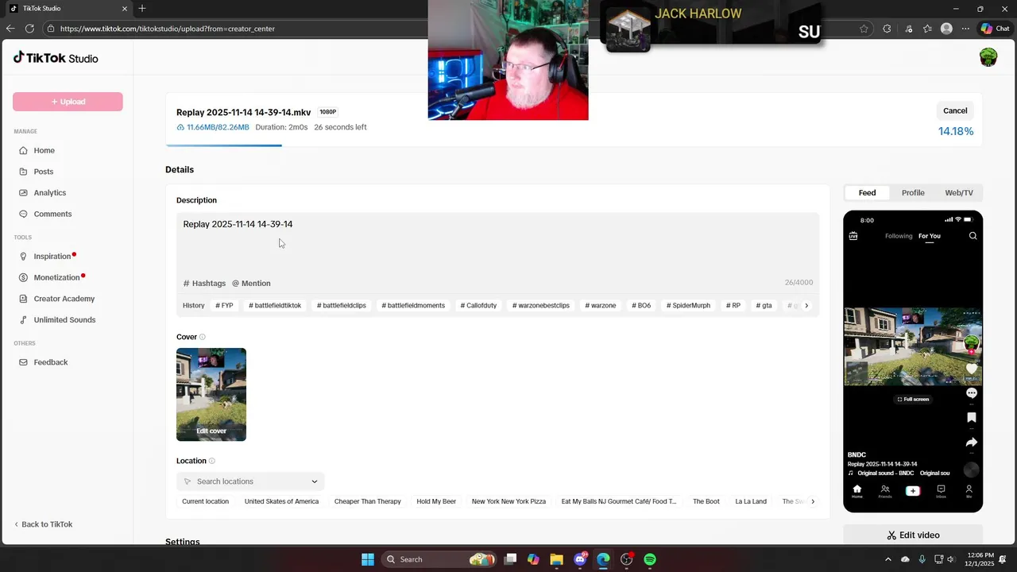This screenshot has width=1017, height=572.
Task: Click the bookmark icon in phone preview
Action: click(x=971, y=417)
